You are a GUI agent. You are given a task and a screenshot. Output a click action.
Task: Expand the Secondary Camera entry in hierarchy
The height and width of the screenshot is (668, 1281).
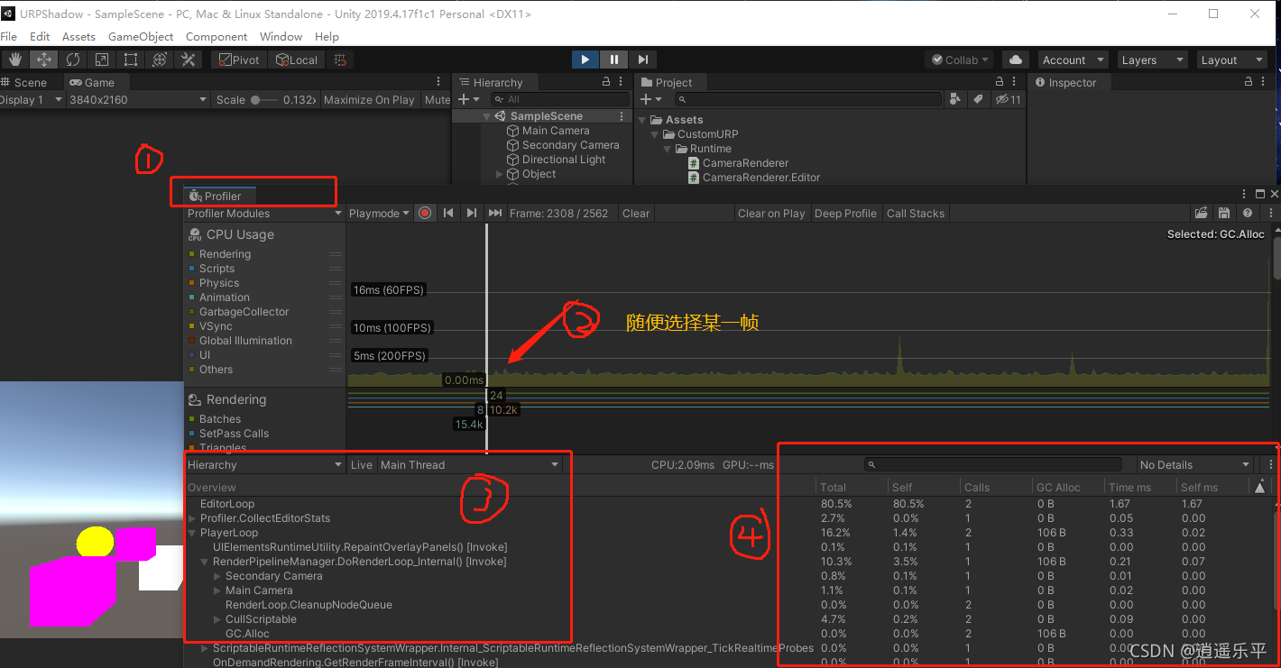[216, 575]
